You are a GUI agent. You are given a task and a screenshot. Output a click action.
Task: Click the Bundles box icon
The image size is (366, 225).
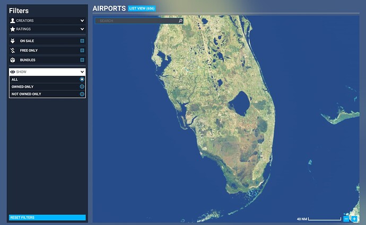(x=13, y=60)
